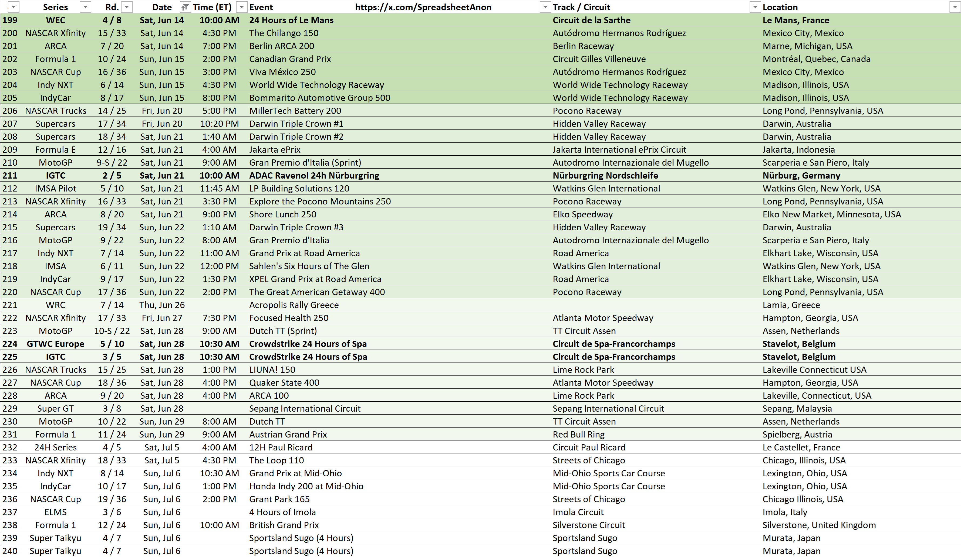The width and height of the screenshot is (961, 557).
Task: Select "Gran Premio d'Italia (Sprint)" cell
Action: (x=305, y=163)
